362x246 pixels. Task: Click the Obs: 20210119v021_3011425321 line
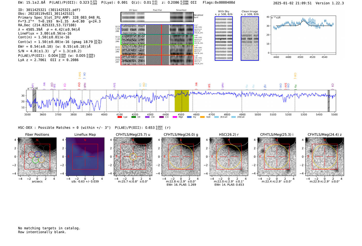click(46, 14)
